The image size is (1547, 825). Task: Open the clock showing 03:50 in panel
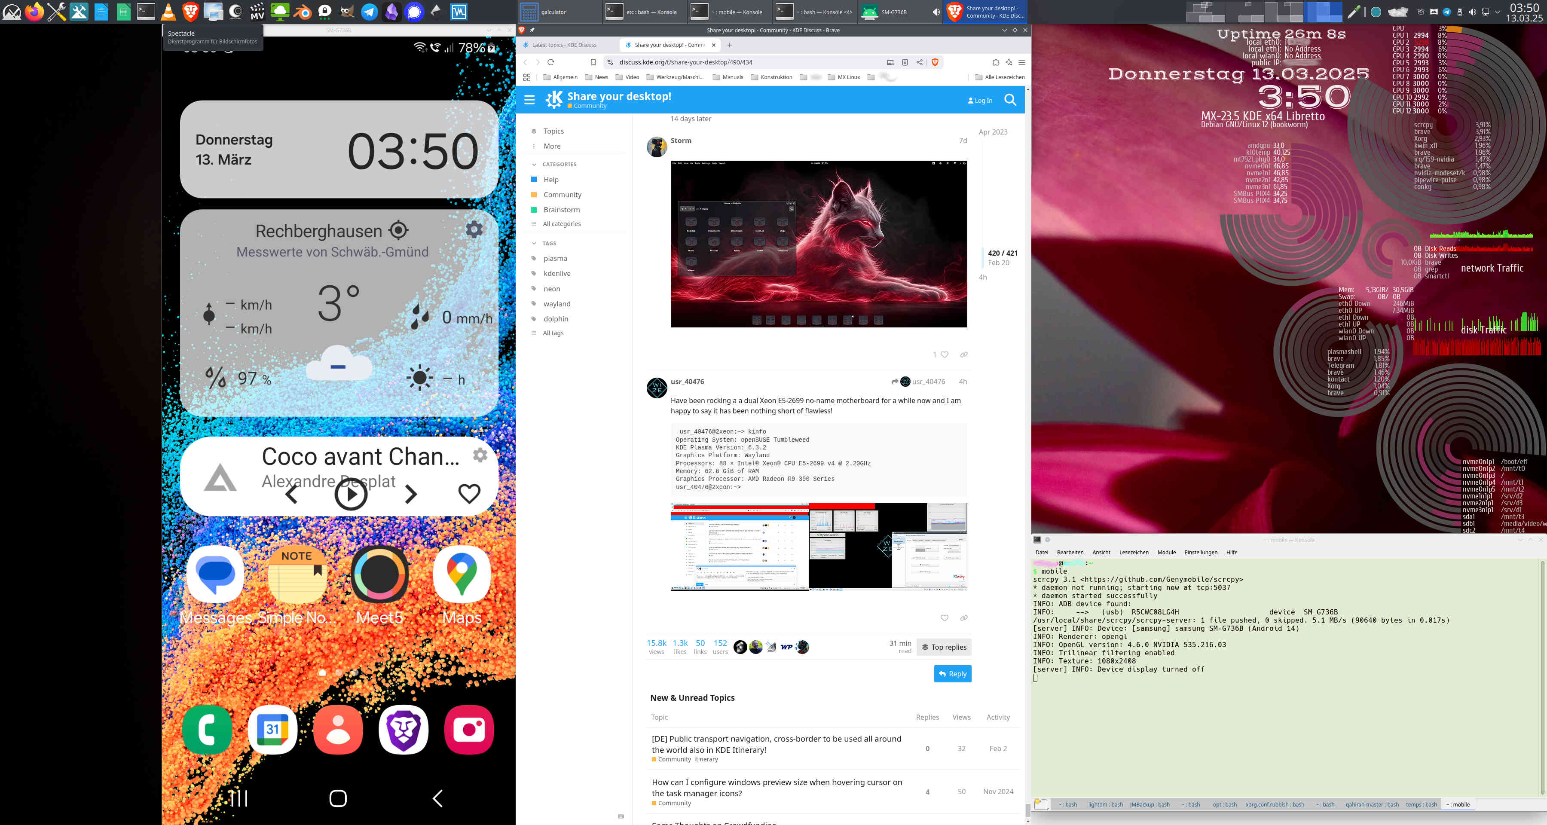click(x=1524, y=12)
